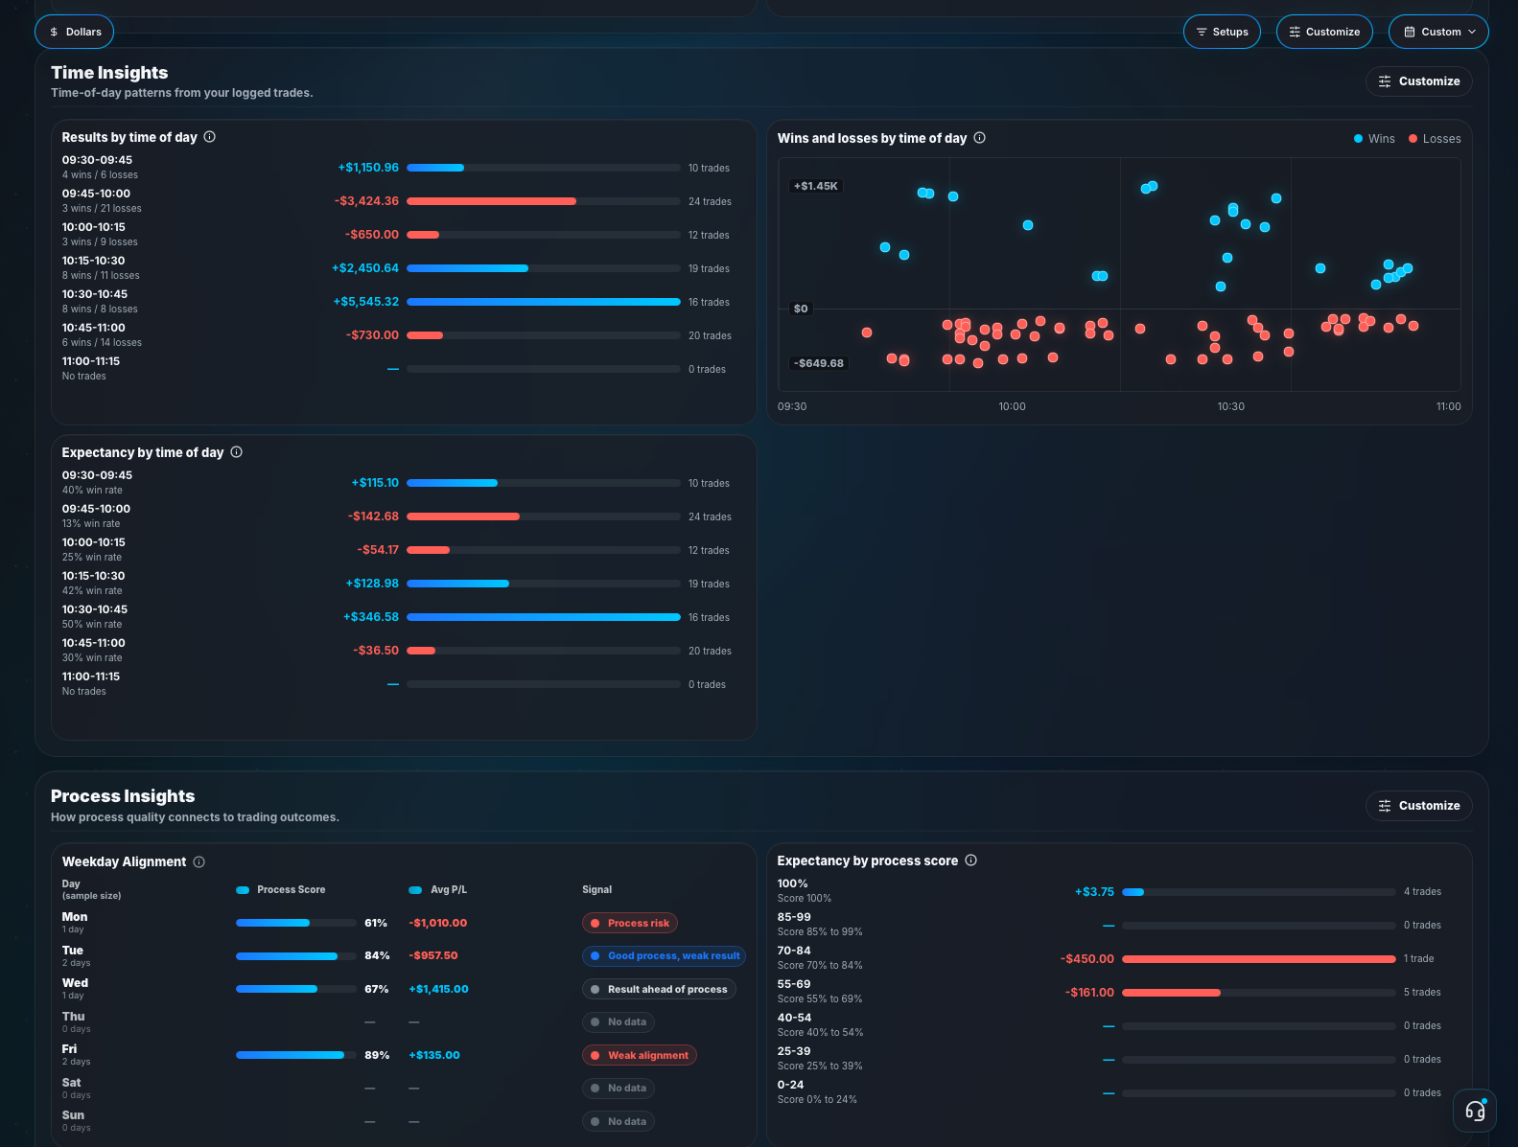Image resolution: width=1518 pixels, height=1147 pixels.
Task: Open info icon for Expectancy by process score
Action: [x=971, y=860]
